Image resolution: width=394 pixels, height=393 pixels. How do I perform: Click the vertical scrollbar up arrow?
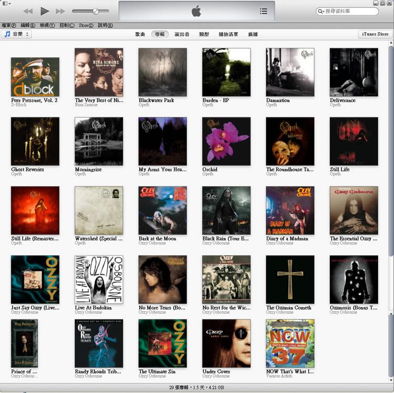(x=391, y=43)
